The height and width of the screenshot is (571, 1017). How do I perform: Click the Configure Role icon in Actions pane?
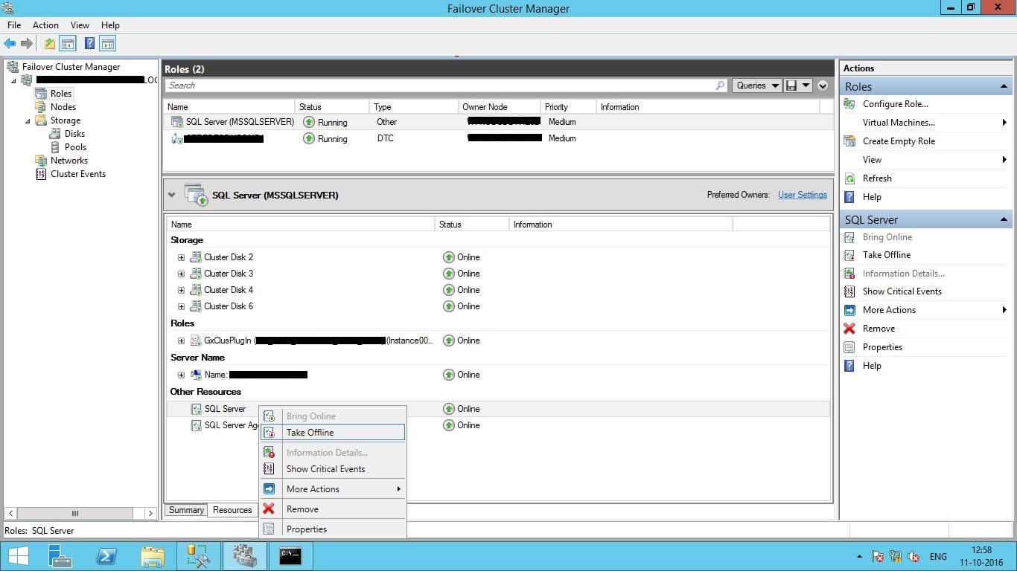click(849, 104)
